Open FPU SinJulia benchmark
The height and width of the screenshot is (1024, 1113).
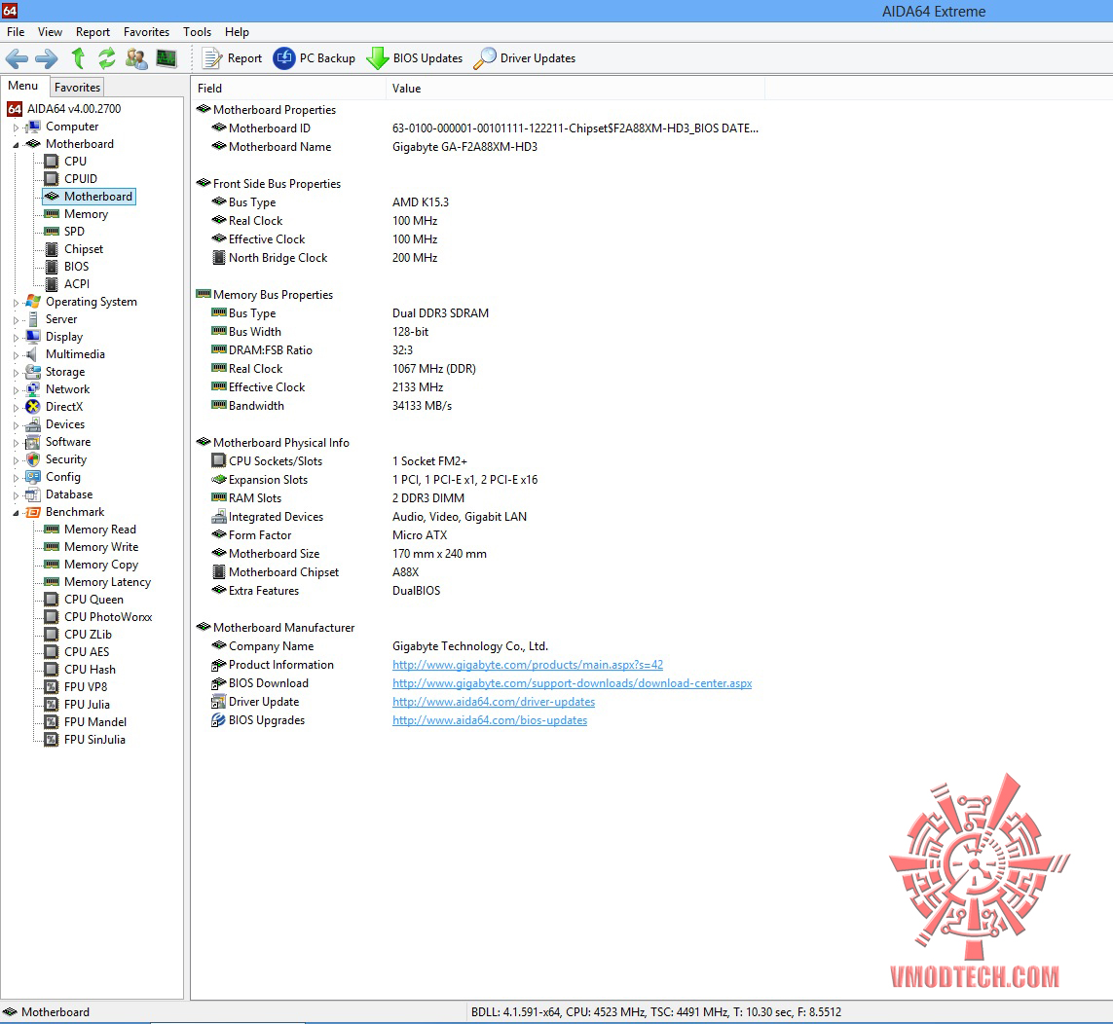[94, 740]
